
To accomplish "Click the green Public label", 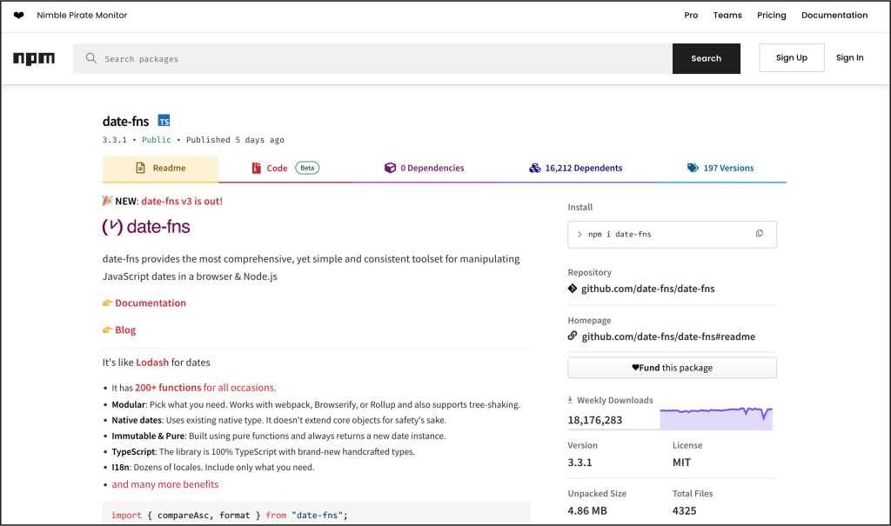I will 157,140.
